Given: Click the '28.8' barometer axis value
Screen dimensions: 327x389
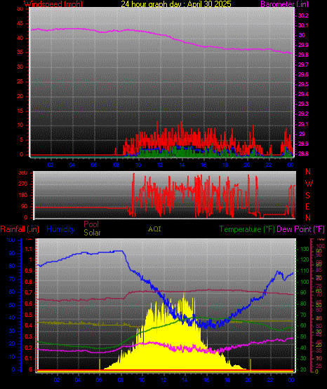Looking at the screenshot, I should click(303, 153).
